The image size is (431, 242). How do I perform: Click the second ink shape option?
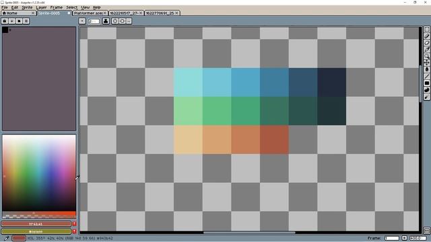tap(123, 21)
